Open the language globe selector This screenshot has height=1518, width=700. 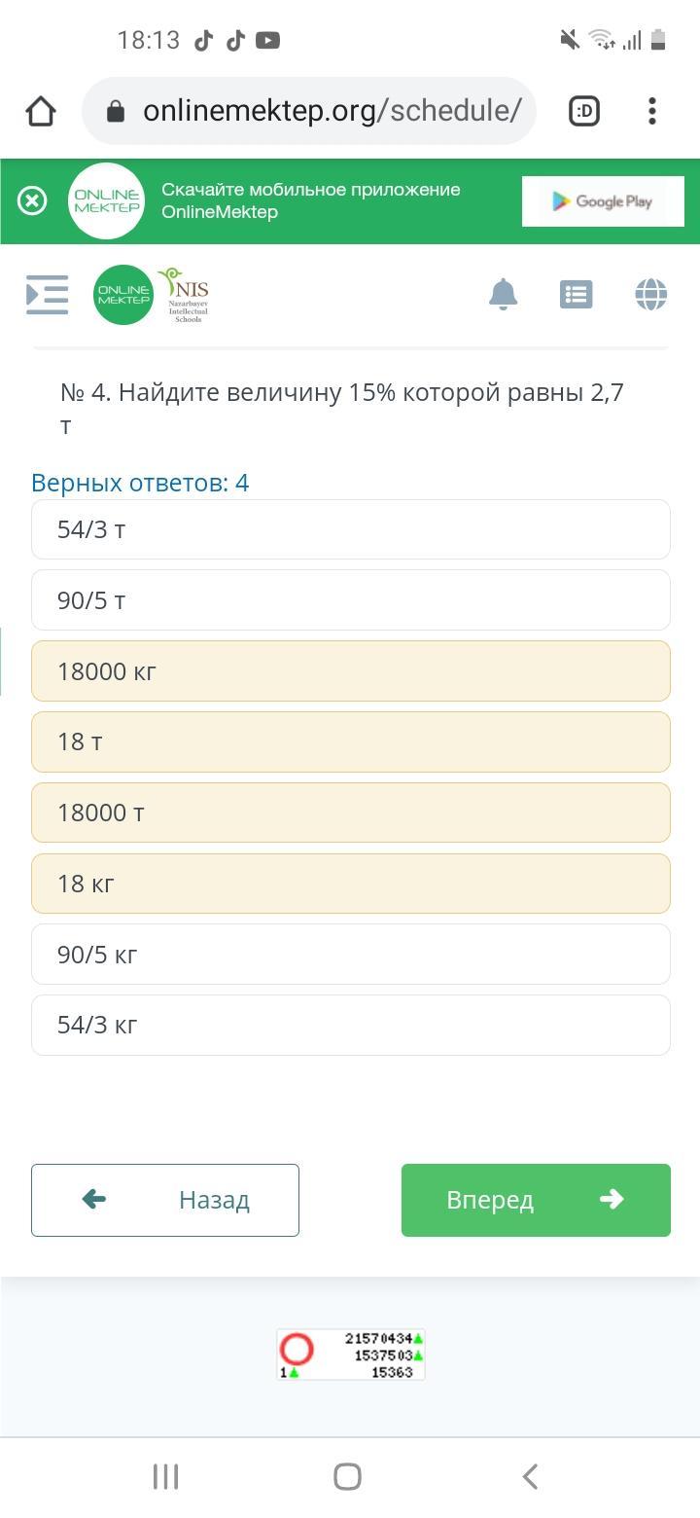[650, 294]
